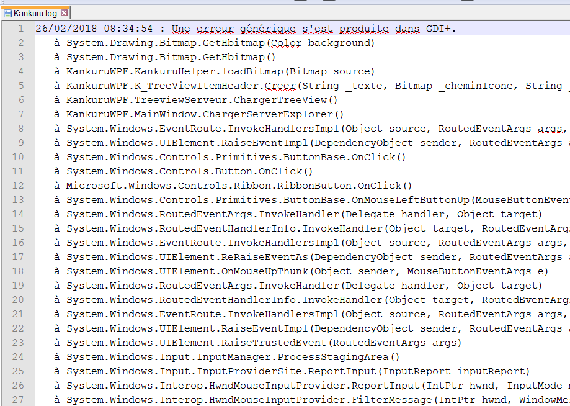Screen dimensions: 570x406
Task: Click "HwndMouseInputProvider.ReportInput" in the trace
Action: 314,386
